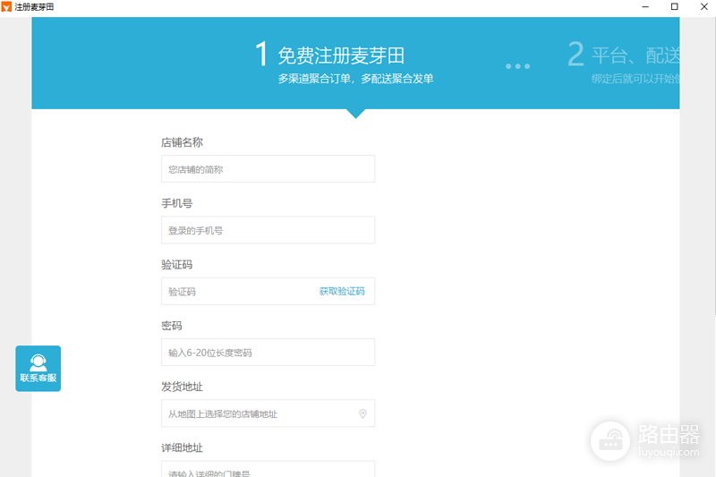Click the 路由器 luyouqi.com watermark logo
This screenshot has width=716, height=477.
coord(645,440)
